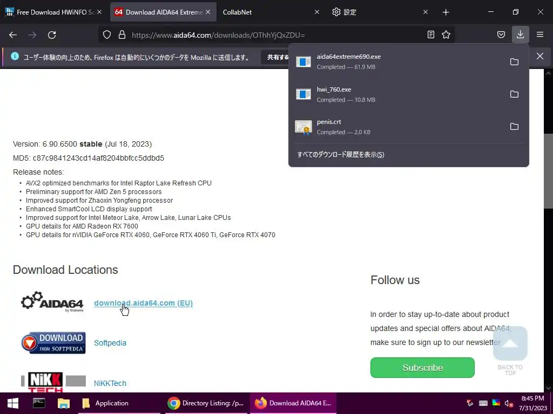Viewport: 553px width, 414px height.
Task: Switch to Application folder taskbar window
Action: (x=119, y=403)
